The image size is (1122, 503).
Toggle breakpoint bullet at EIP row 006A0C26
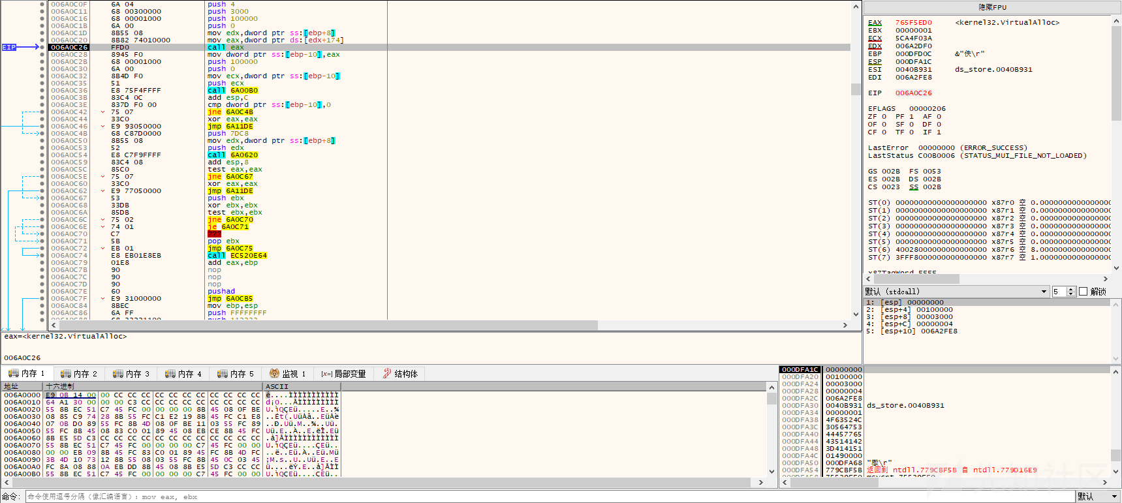click(x=42, y=48)
